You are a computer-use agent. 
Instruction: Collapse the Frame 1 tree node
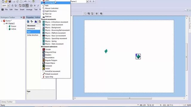click(x=4, y=23)
